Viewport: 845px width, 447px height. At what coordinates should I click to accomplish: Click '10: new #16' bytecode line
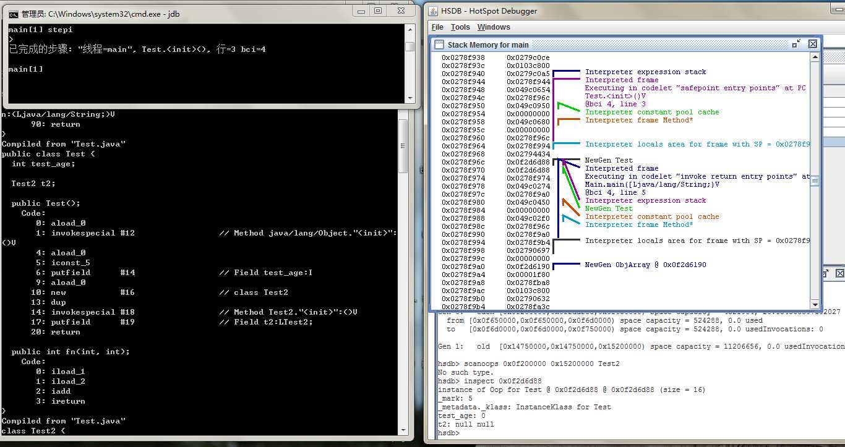(x=160, y=292)
